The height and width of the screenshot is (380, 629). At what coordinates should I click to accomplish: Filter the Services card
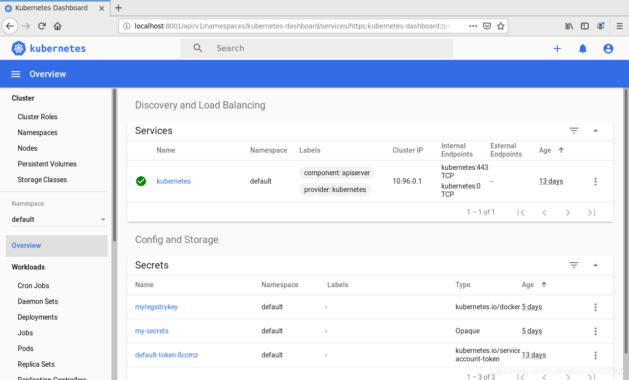pyautogui.click(x=574, y=131)
